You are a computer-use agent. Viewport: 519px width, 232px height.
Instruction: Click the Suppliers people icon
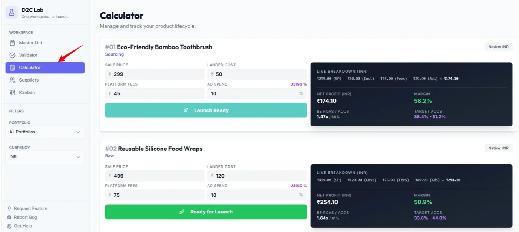[13, 80]
